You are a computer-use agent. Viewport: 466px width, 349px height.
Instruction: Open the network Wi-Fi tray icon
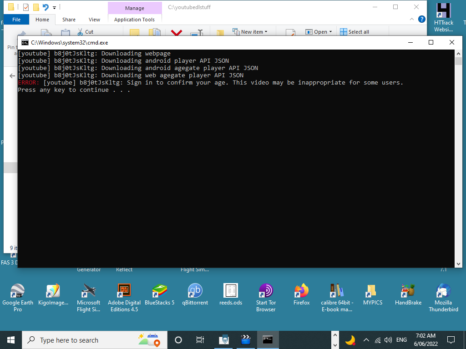coord(378,340)
